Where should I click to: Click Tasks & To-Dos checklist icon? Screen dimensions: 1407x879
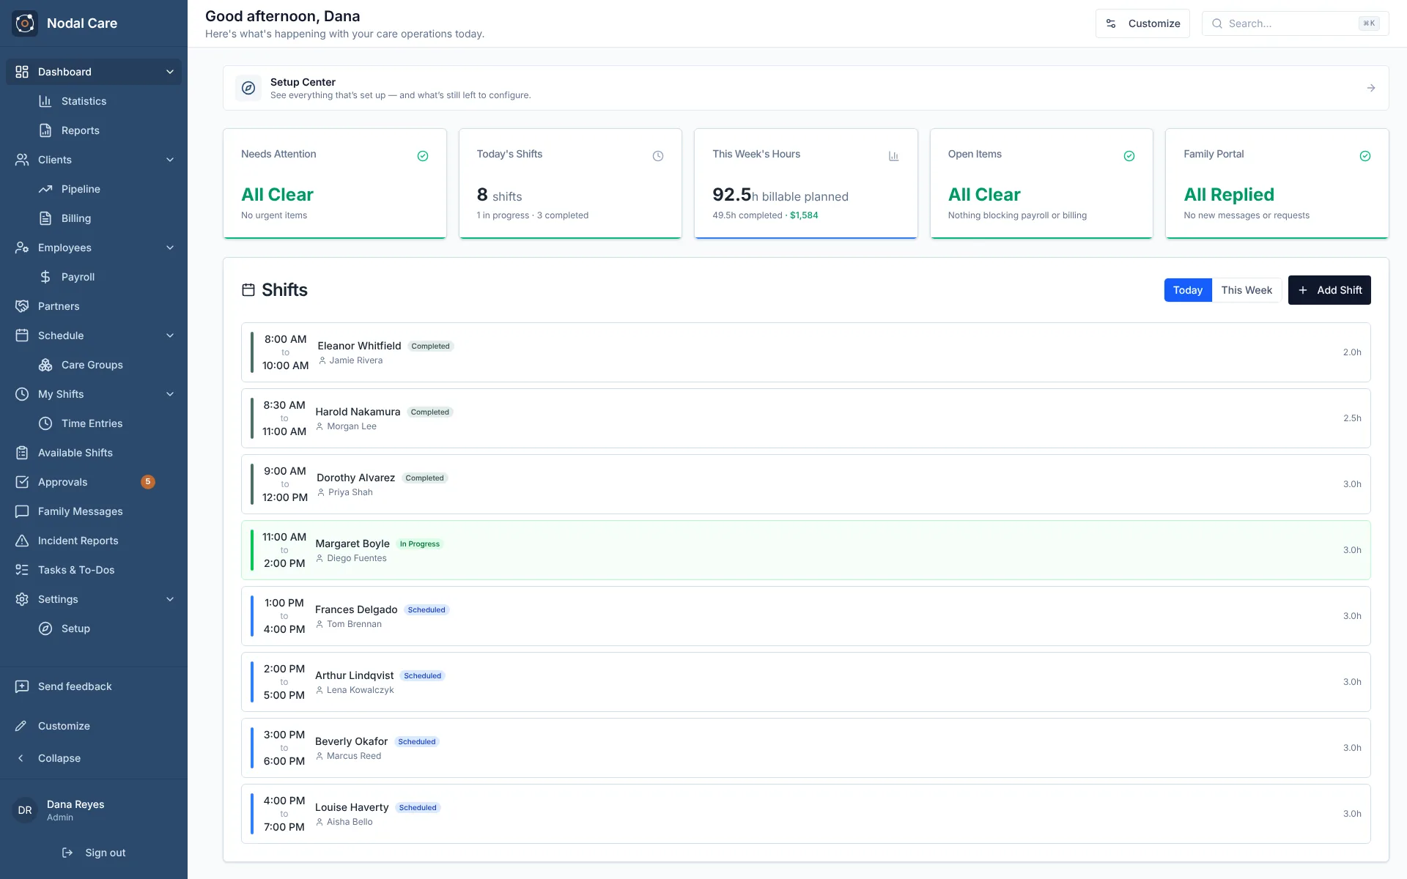coord(22,570)
